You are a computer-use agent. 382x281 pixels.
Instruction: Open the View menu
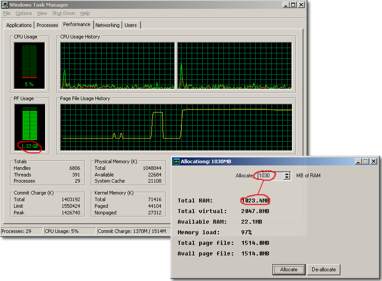coord(42,13)
